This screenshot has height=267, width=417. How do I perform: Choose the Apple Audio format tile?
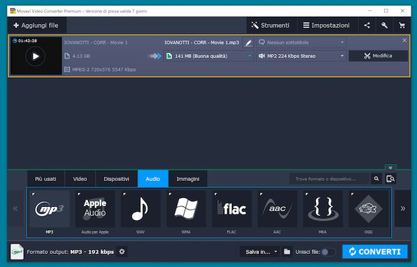coord(95,209)
